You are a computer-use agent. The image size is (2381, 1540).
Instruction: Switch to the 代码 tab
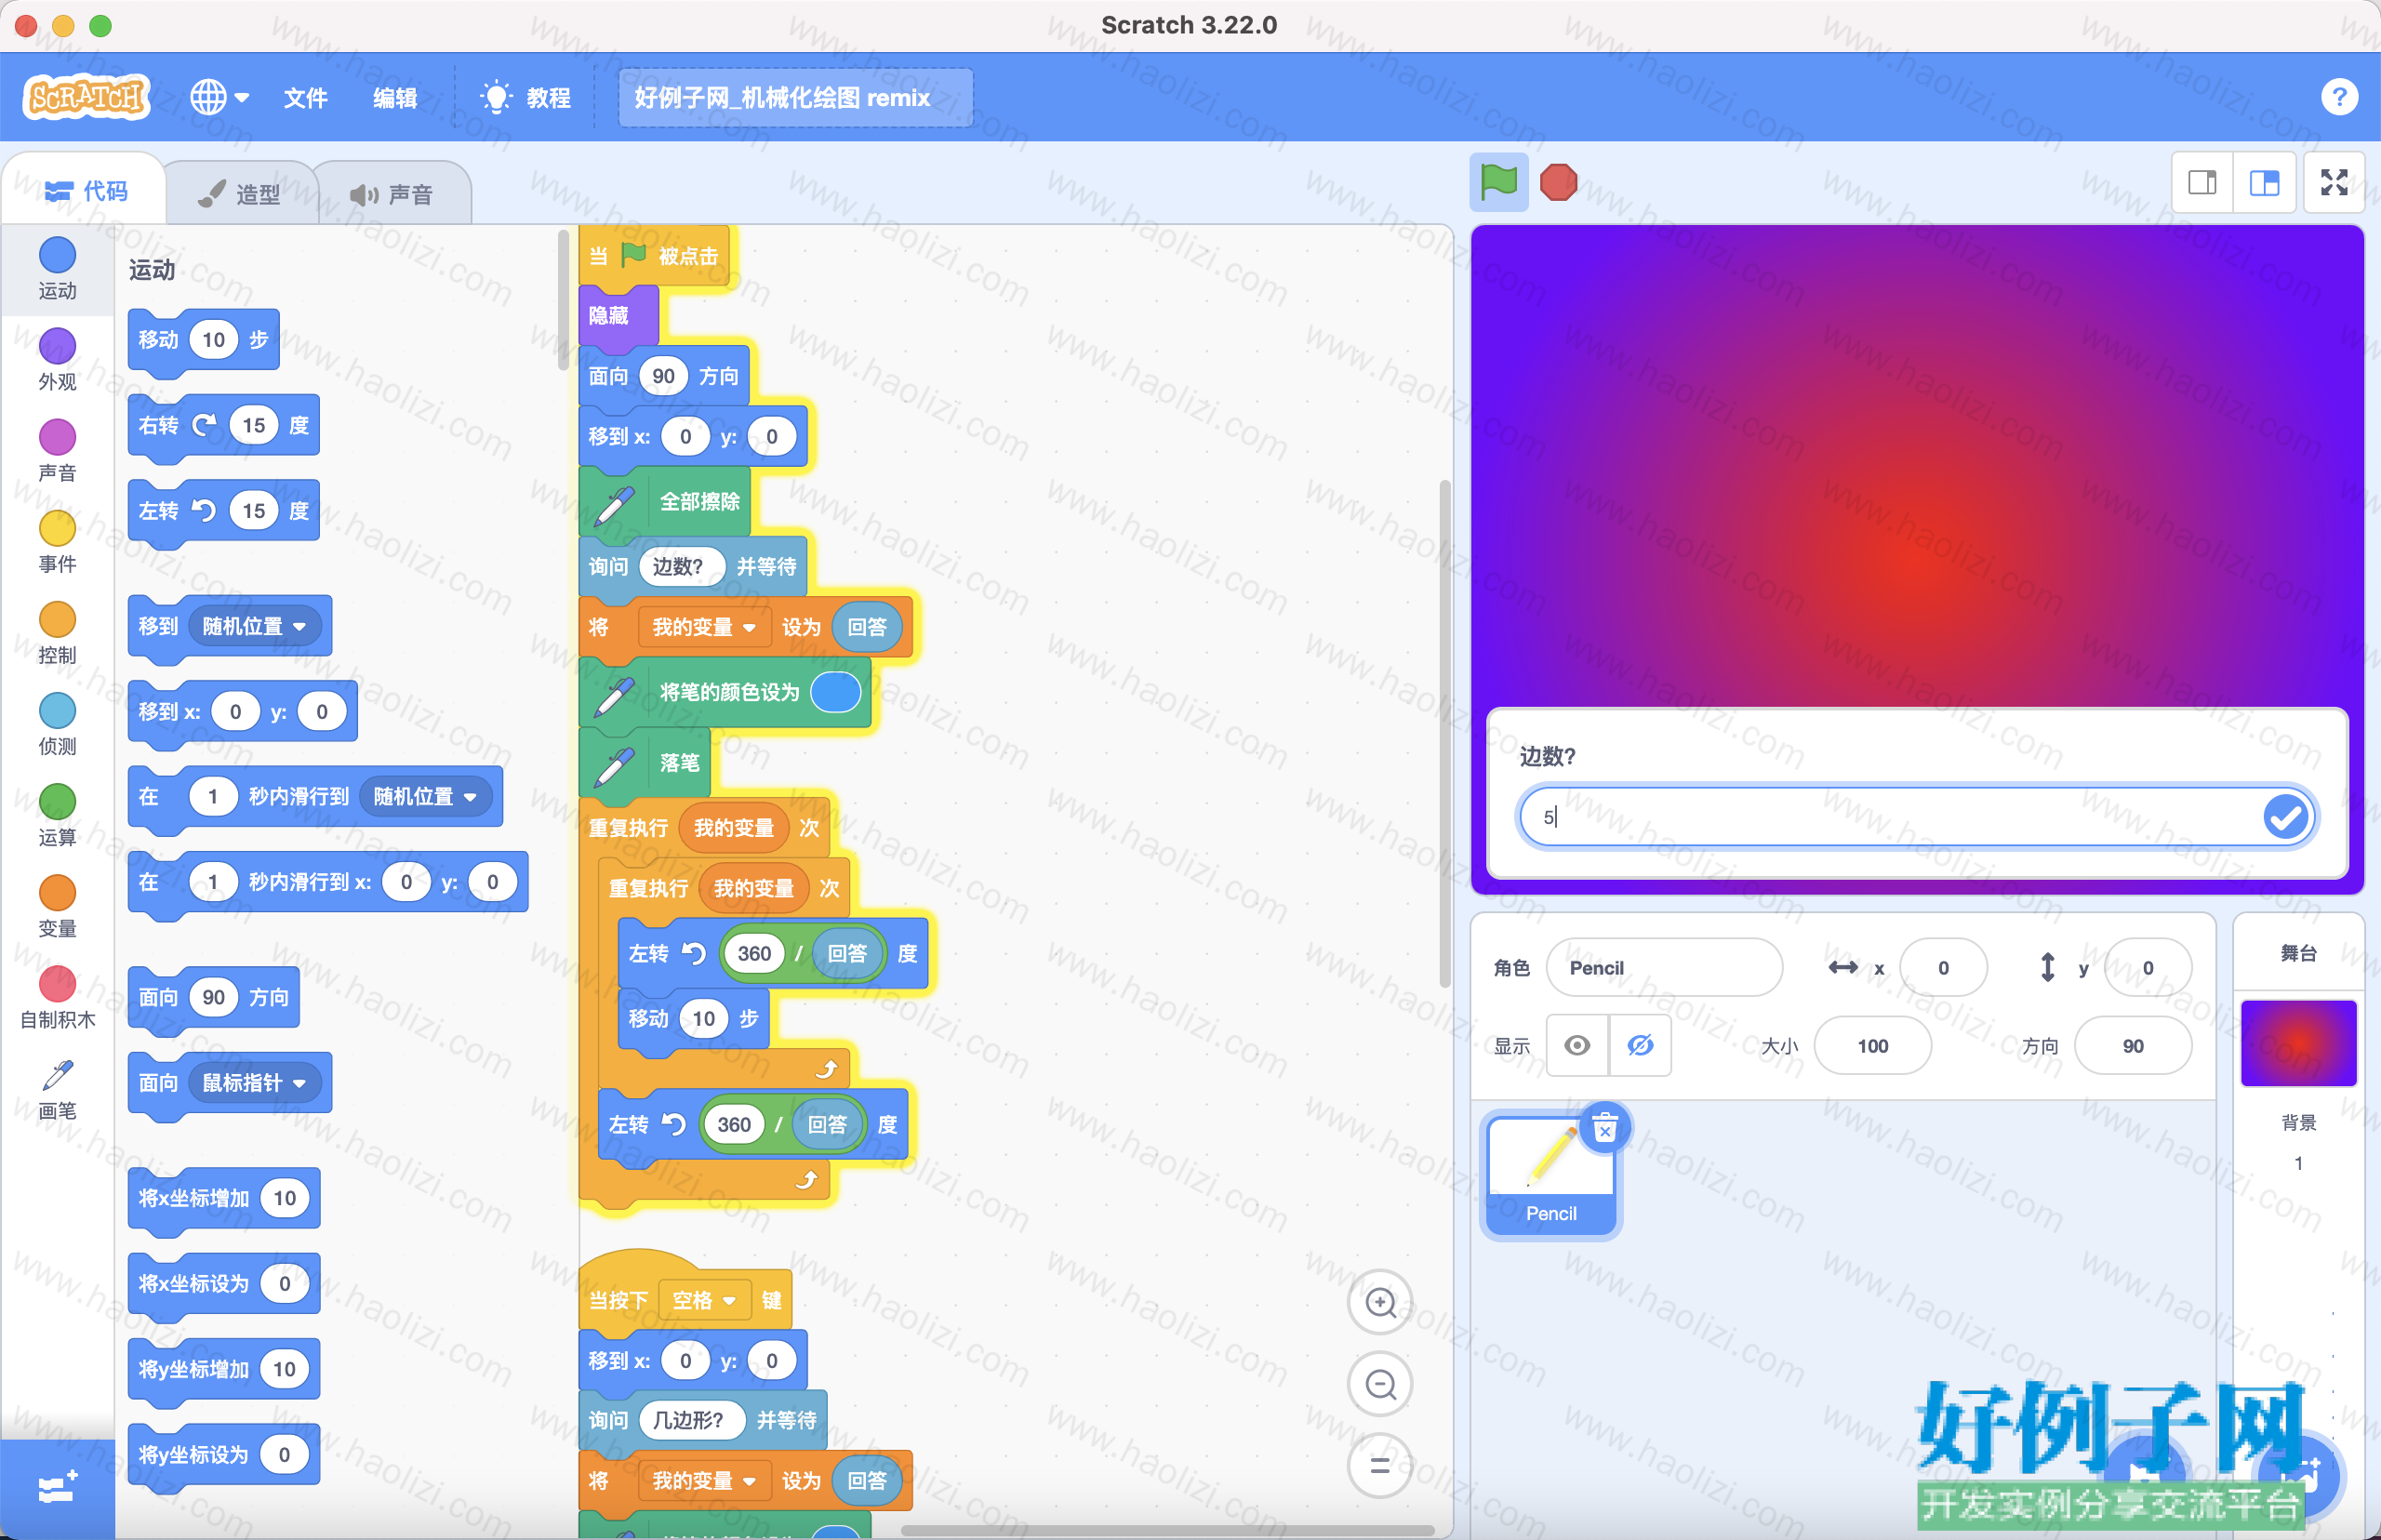click(85, 190)
